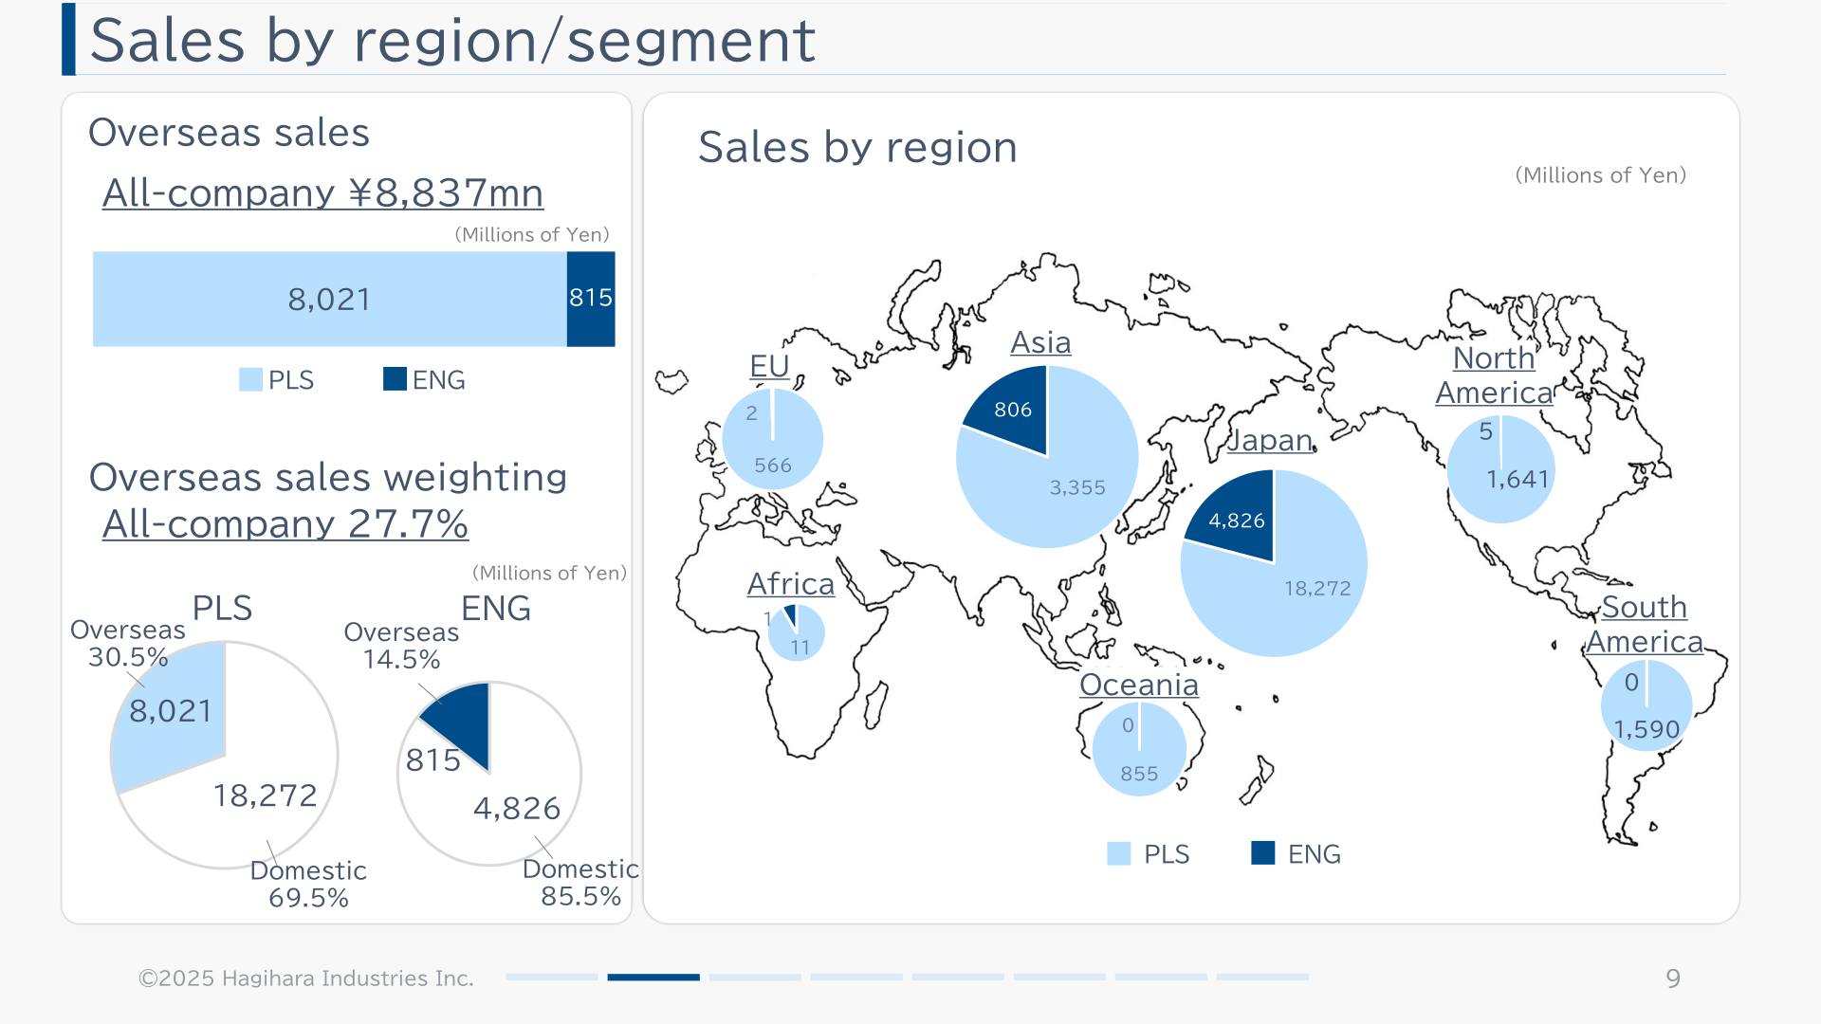Click the page number 9

1673,978
